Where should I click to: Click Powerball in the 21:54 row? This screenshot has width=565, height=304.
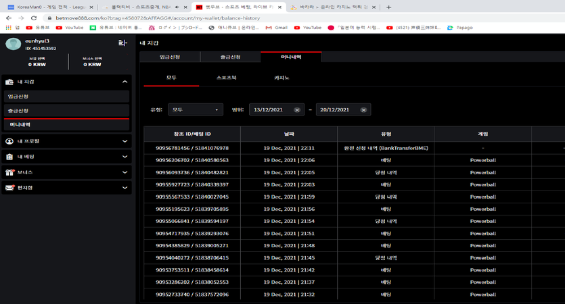click(483, 222)
